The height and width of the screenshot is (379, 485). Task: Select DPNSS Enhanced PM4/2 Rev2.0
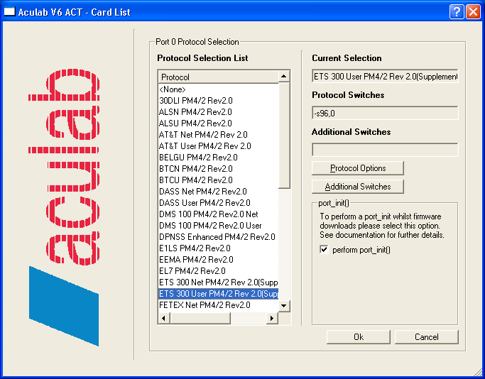(219, 237)
